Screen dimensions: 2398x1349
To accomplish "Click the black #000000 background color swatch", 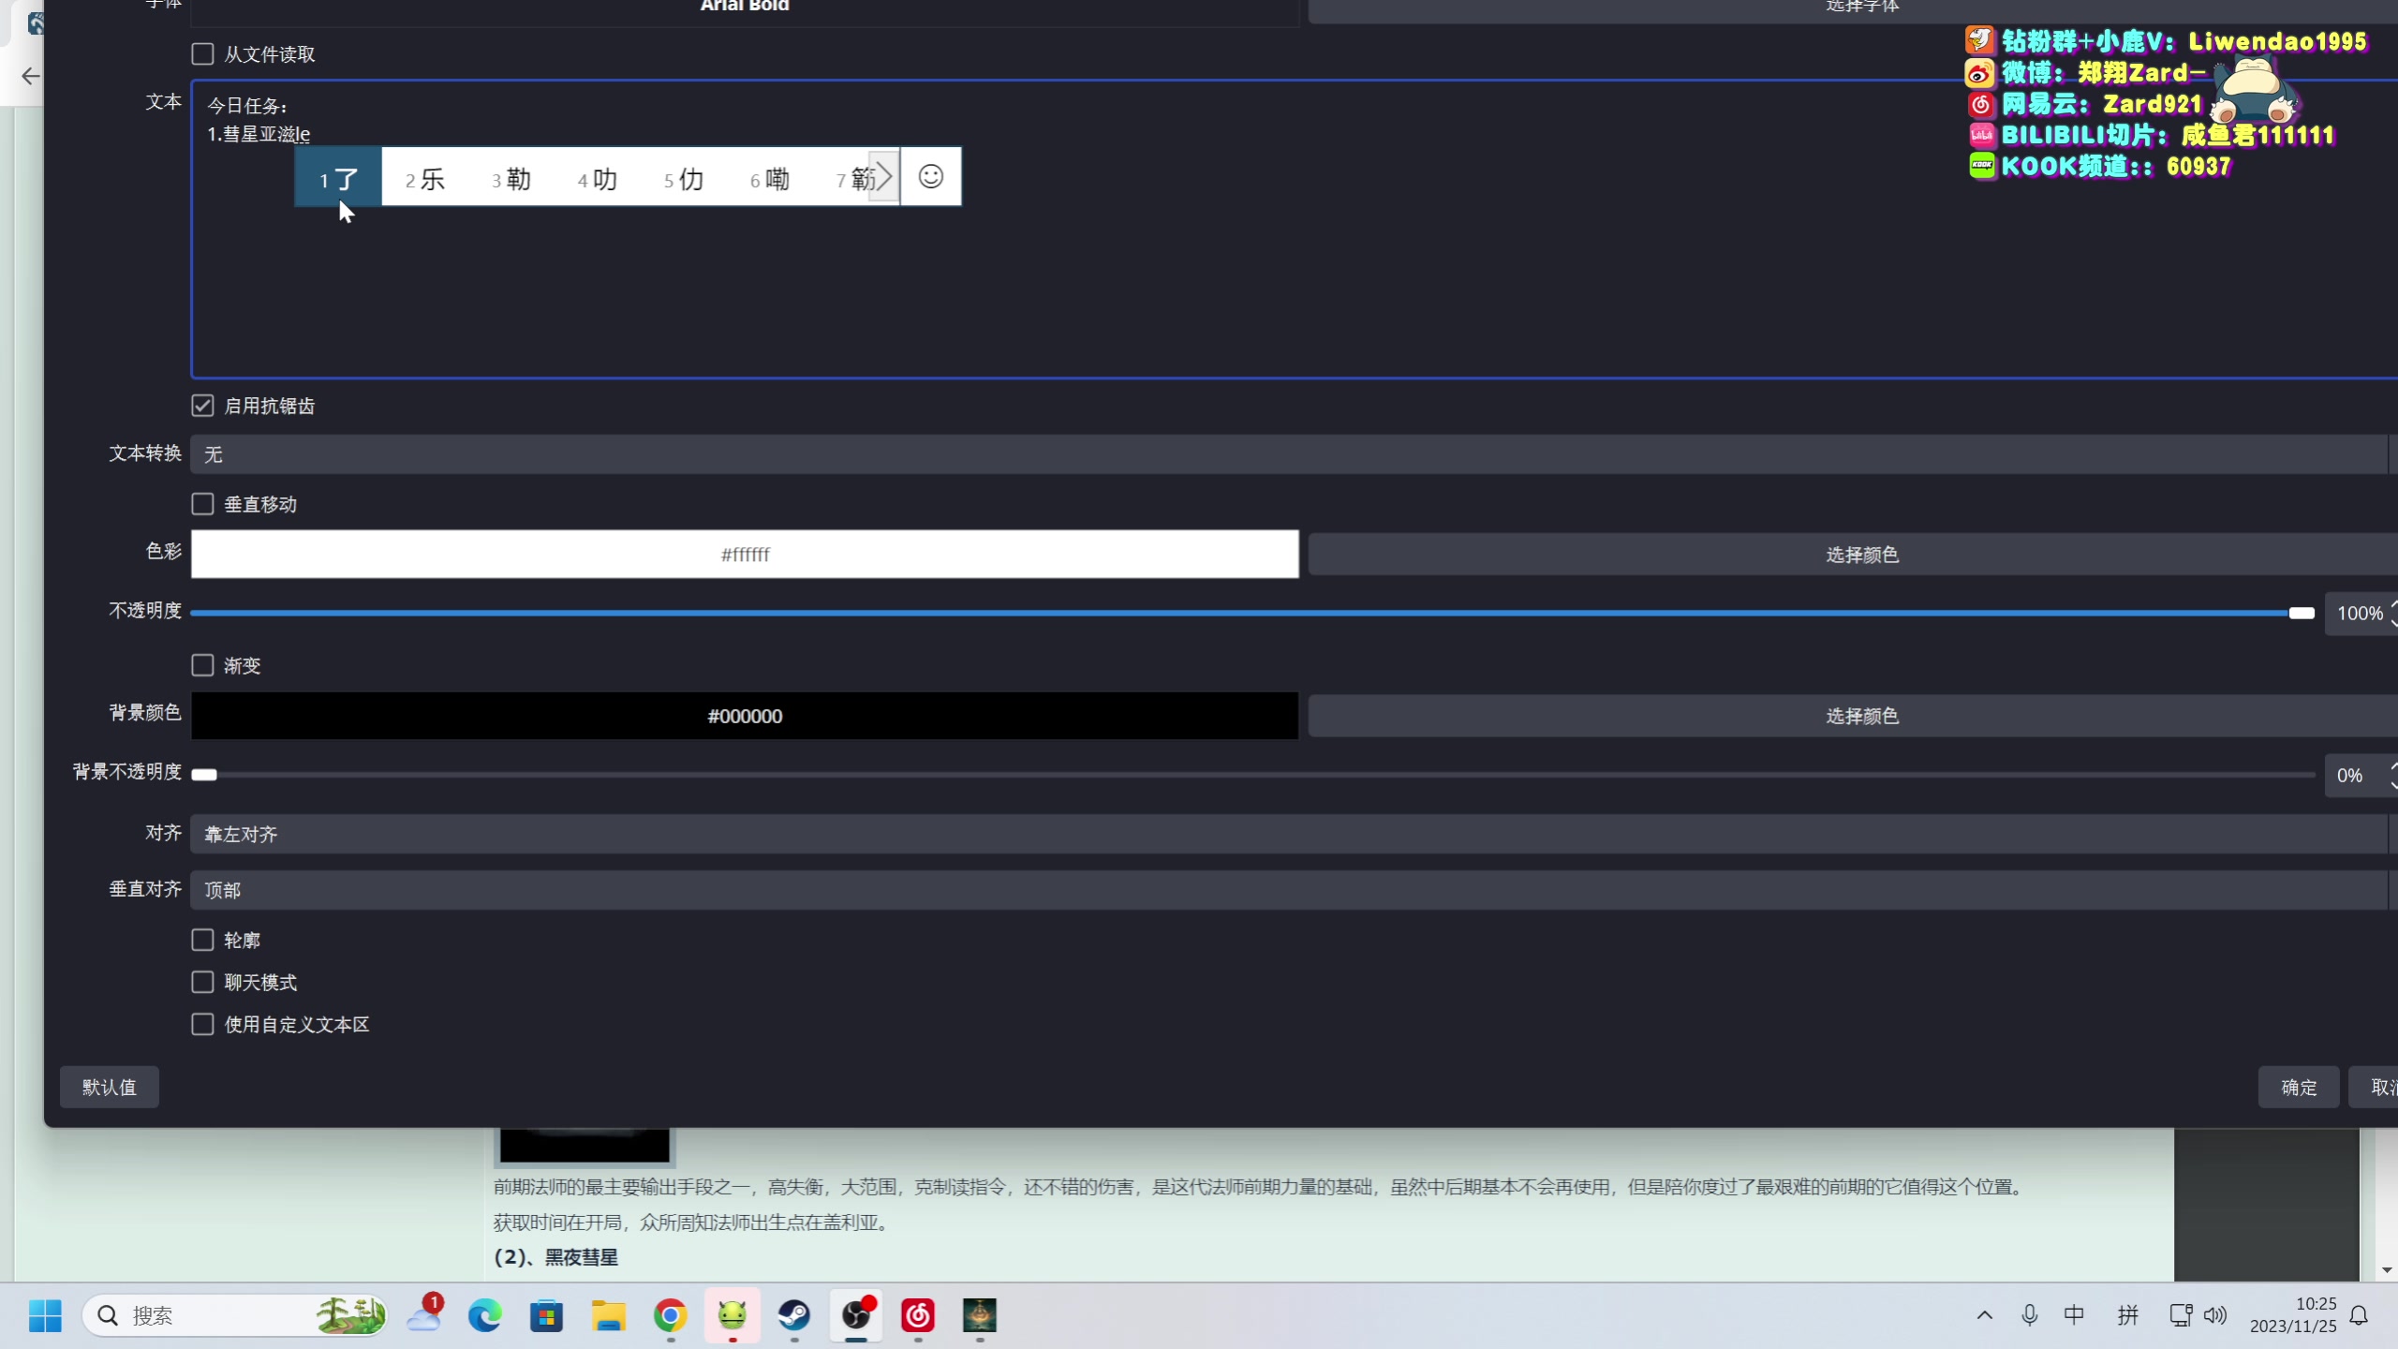I will (x=745, y=716).
